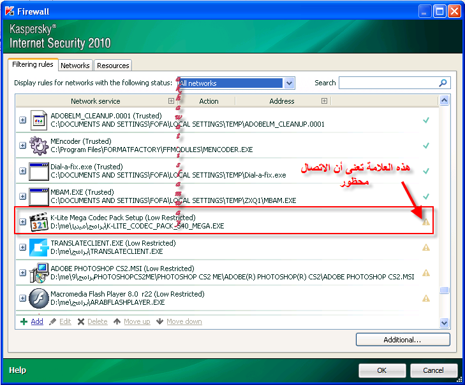This screenshot has width=465, height=385.
Task: Expand the Macromedia Flash Player row
Action: [22, 298]
